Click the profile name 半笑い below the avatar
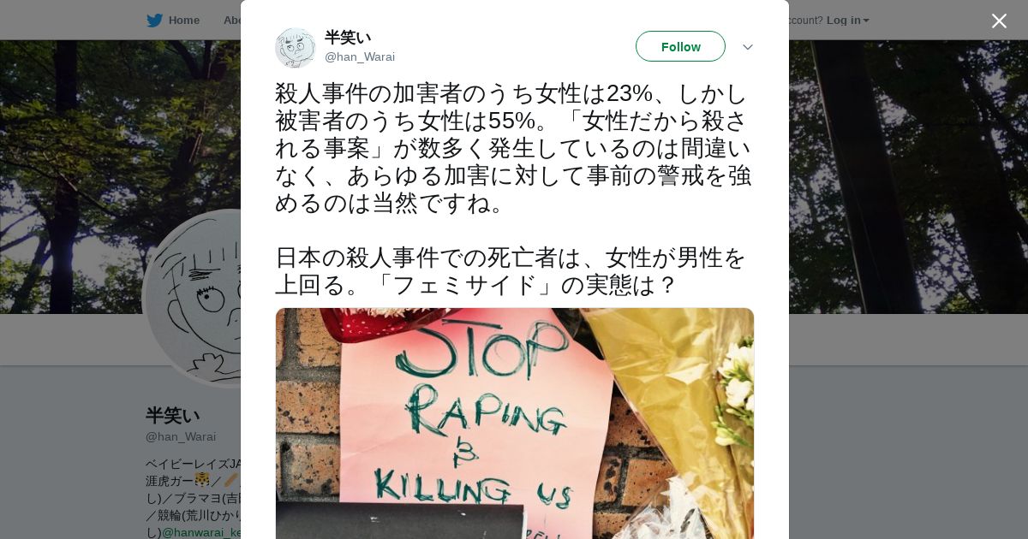The width and height of the screenshot is (1028, 539). coord(173,416)
